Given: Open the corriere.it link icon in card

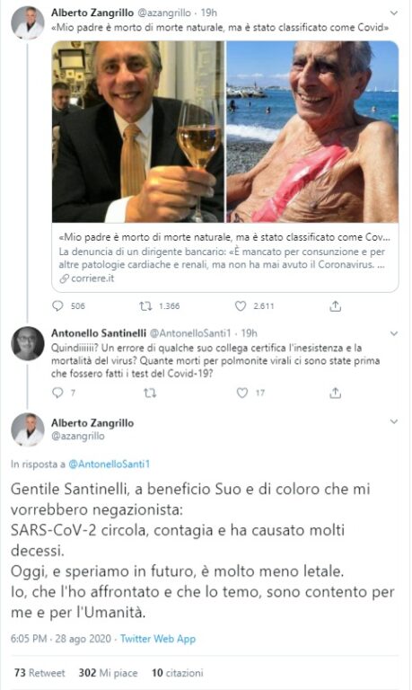Looking at the screenshot, I should [x=65, y=279].
